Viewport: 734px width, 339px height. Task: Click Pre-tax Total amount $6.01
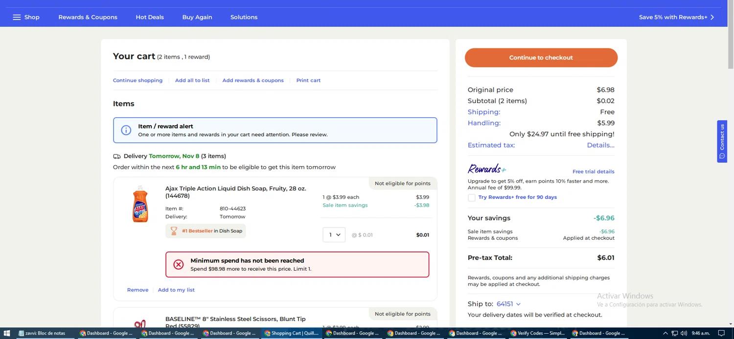point(606,258)
